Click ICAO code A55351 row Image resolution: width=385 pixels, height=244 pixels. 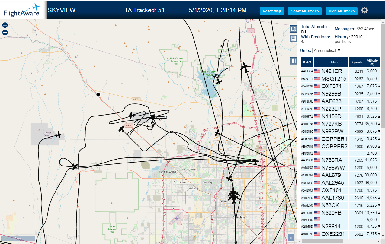pos(341,154)
